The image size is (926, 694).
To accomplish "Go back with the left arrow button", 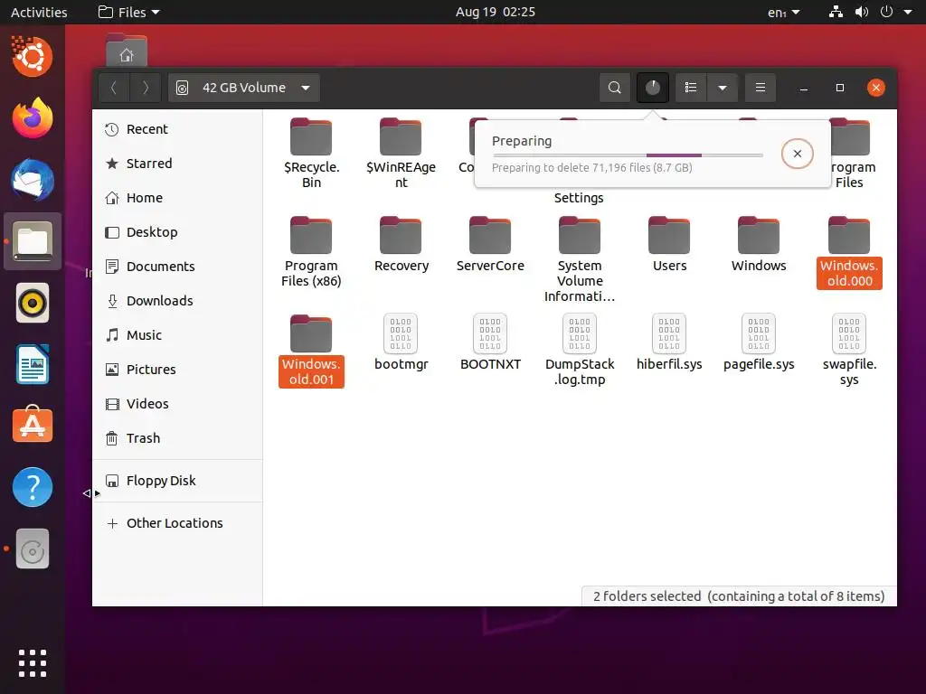I will [x=114, y=88].
